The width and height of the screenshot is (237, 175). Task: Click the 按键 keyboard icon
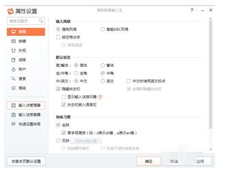14,41
